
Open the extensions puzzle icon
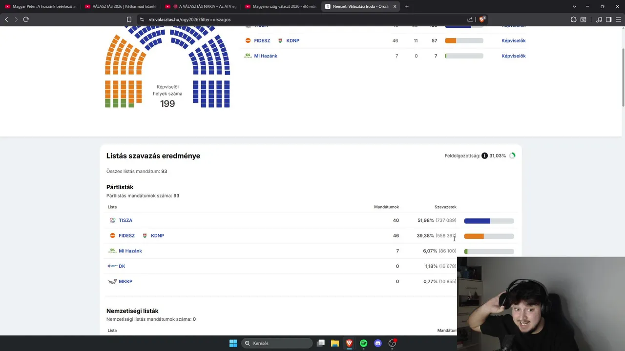pyautogui.click(x=573, y=19)
